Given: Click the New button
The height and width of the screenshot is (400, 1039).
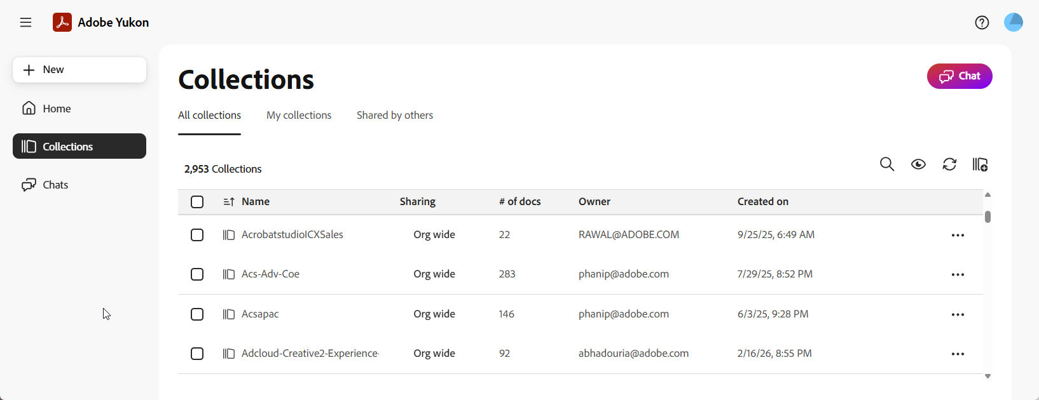Looking at the screenshot, I should (x=79, y=70).
